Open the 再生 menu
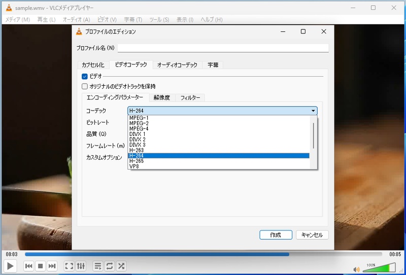 (46, 20)
